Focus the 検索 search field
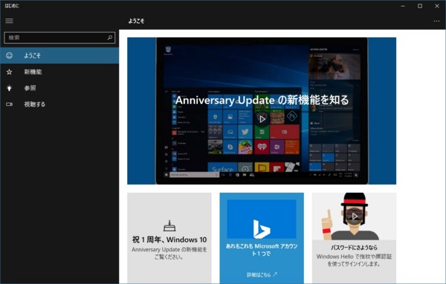Screen dimensions: 446x284 click(59, 38)
